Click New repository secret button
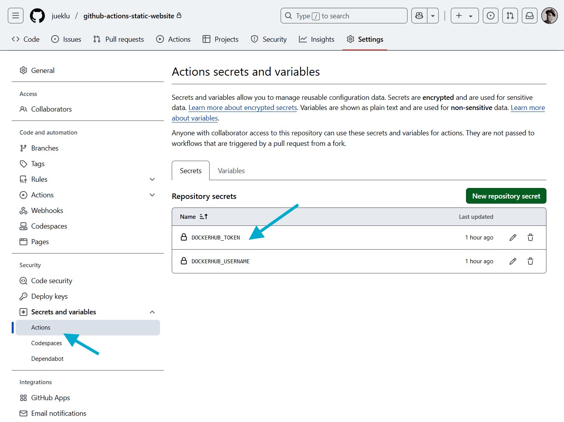 (506, 196)
